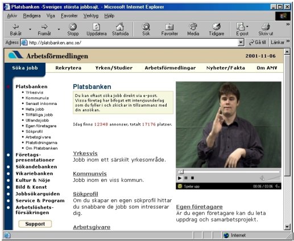Pause the sign language video
Viewport: 294px width, 241px height.
pyautogui.click(x=186, y=178)
